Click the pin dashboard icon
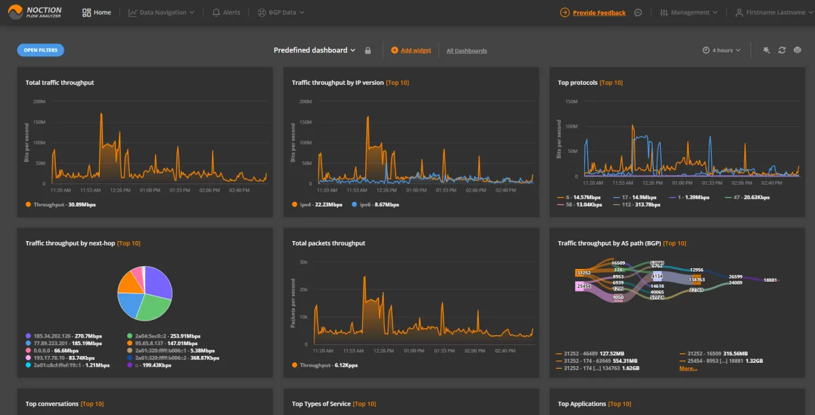 tap(767, 50)
